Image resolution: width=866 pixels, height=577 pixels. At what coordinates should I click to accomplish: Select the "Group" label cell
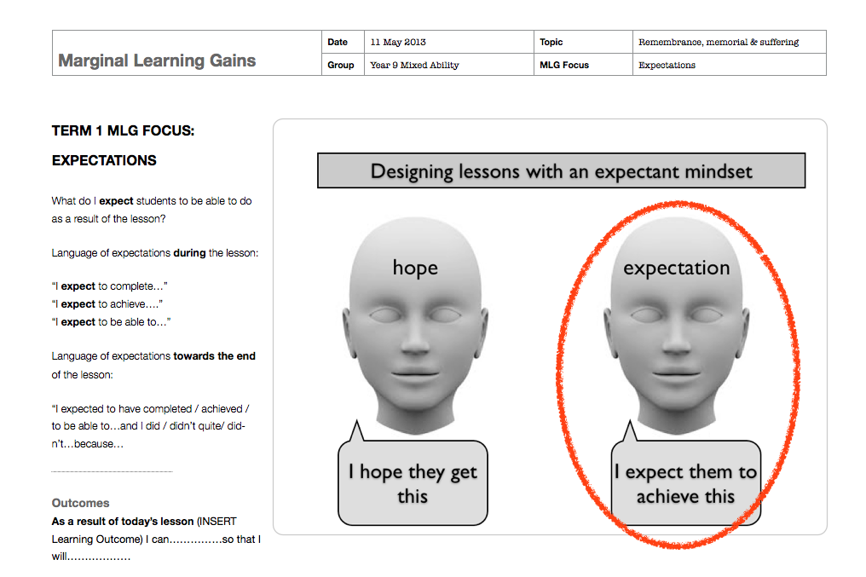coord(340,65)
